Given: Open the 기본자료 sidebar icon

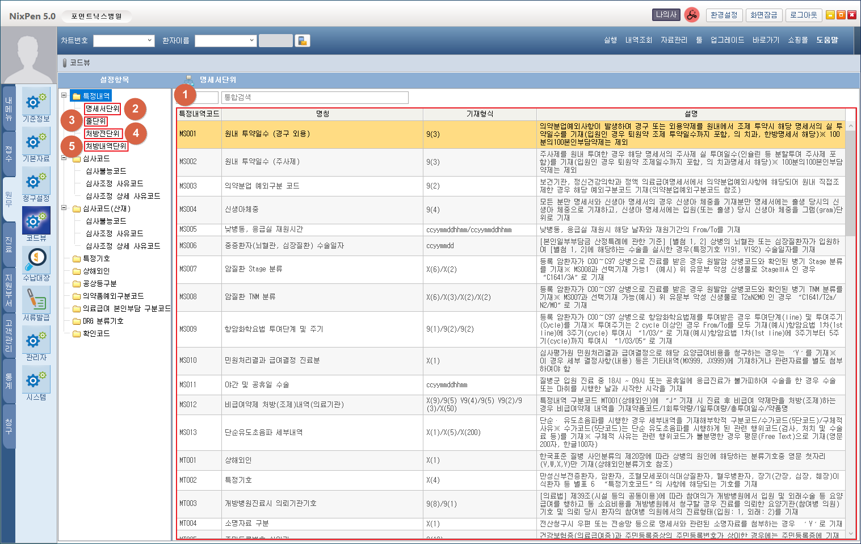Looking at the screenshot, I should (x=36, y=141).
